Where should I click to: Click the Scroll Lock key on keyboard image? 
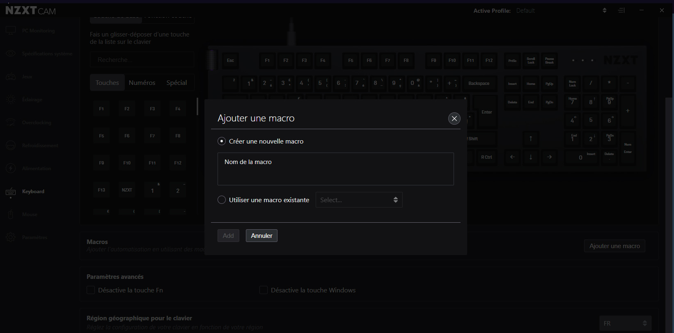(x=531, y=60)
